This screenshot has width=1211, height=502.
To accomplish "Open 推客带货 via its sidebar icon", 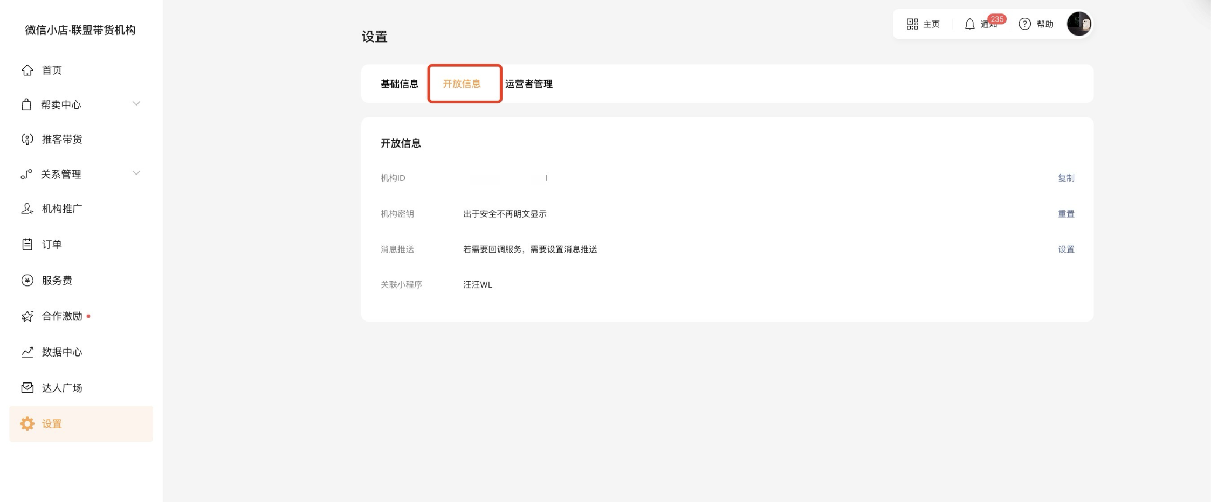I will tap(27, 140).
